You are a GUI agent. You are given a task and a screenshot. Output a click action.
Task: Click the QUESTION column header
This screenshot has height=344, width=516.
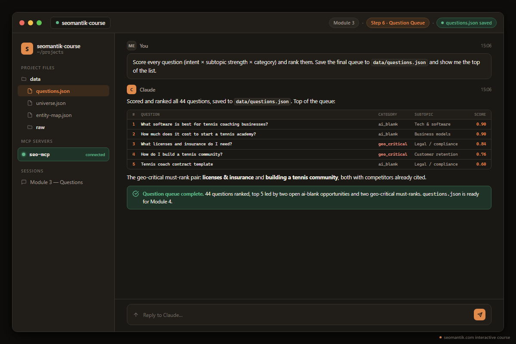(x=150, y=115)
